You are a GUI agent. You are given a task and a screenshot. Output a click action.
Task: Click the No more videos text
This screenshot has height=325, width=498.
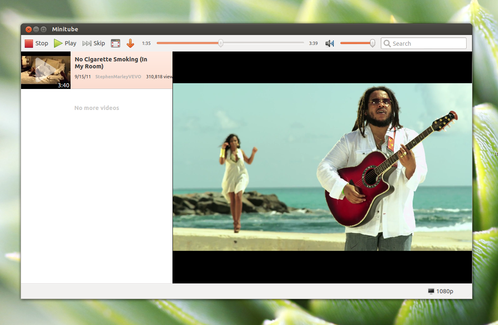pos(97,108)
